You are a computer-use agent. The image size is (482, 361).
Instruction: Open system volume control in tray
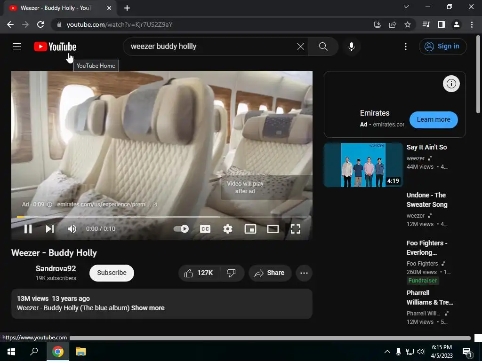coord(421,352)
